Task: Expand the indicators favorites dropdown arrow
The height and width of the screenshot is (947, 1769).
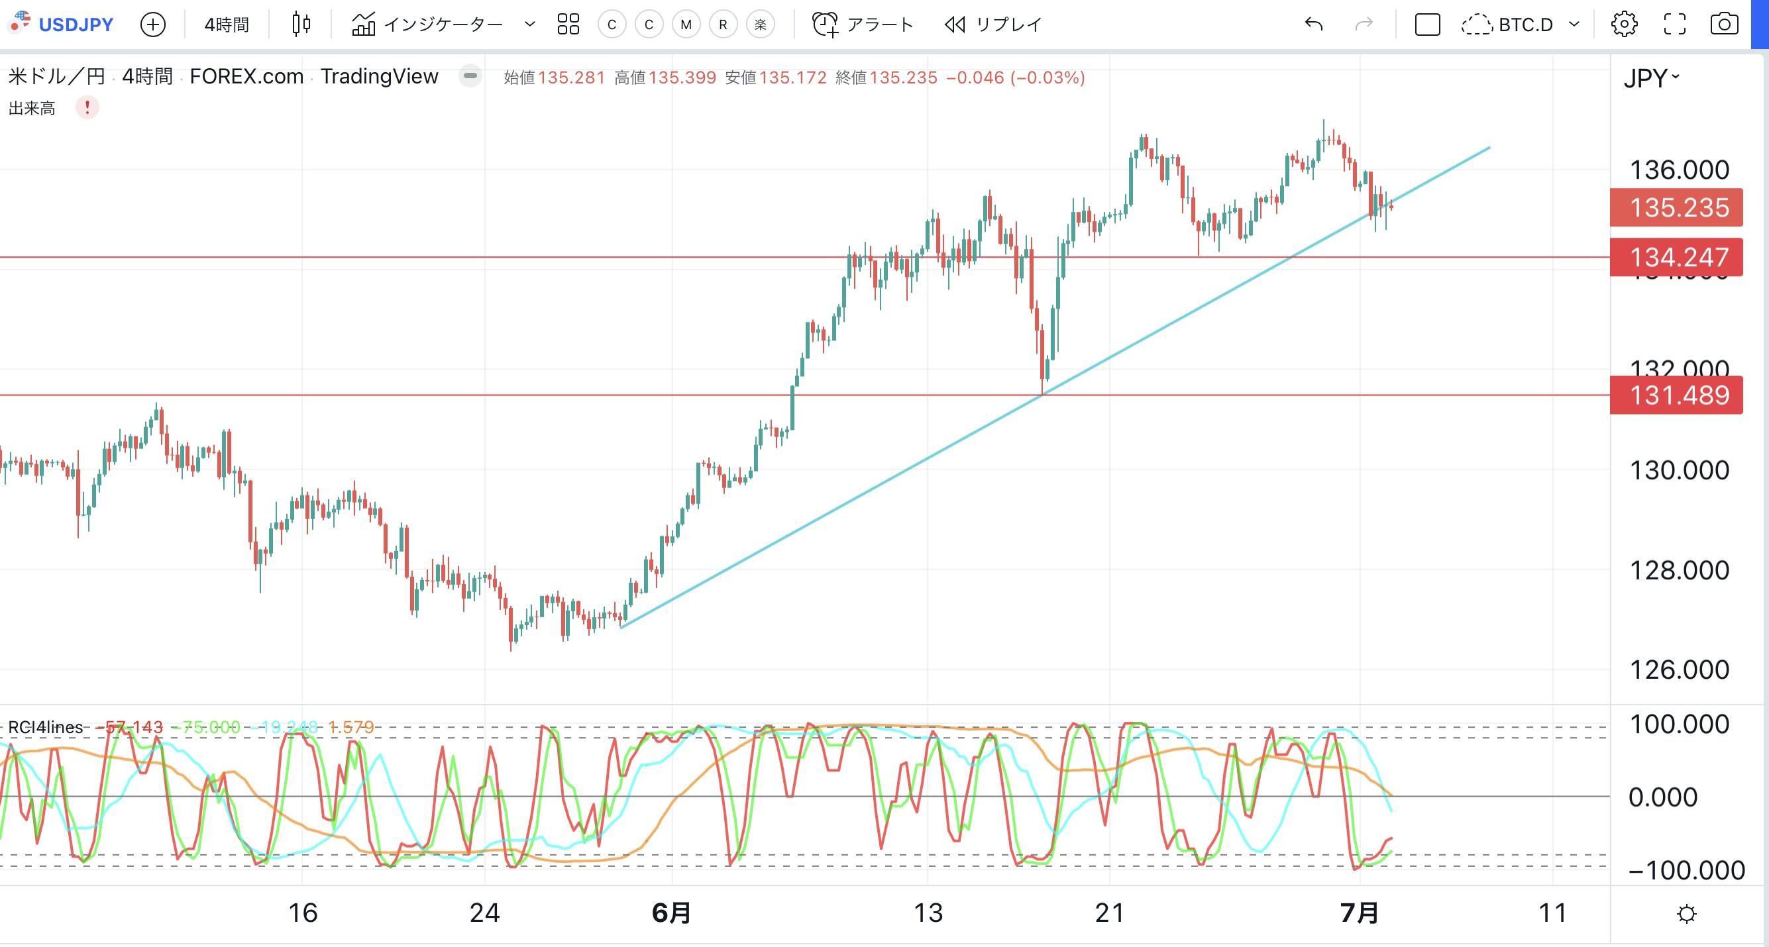Action: point(529,25)
